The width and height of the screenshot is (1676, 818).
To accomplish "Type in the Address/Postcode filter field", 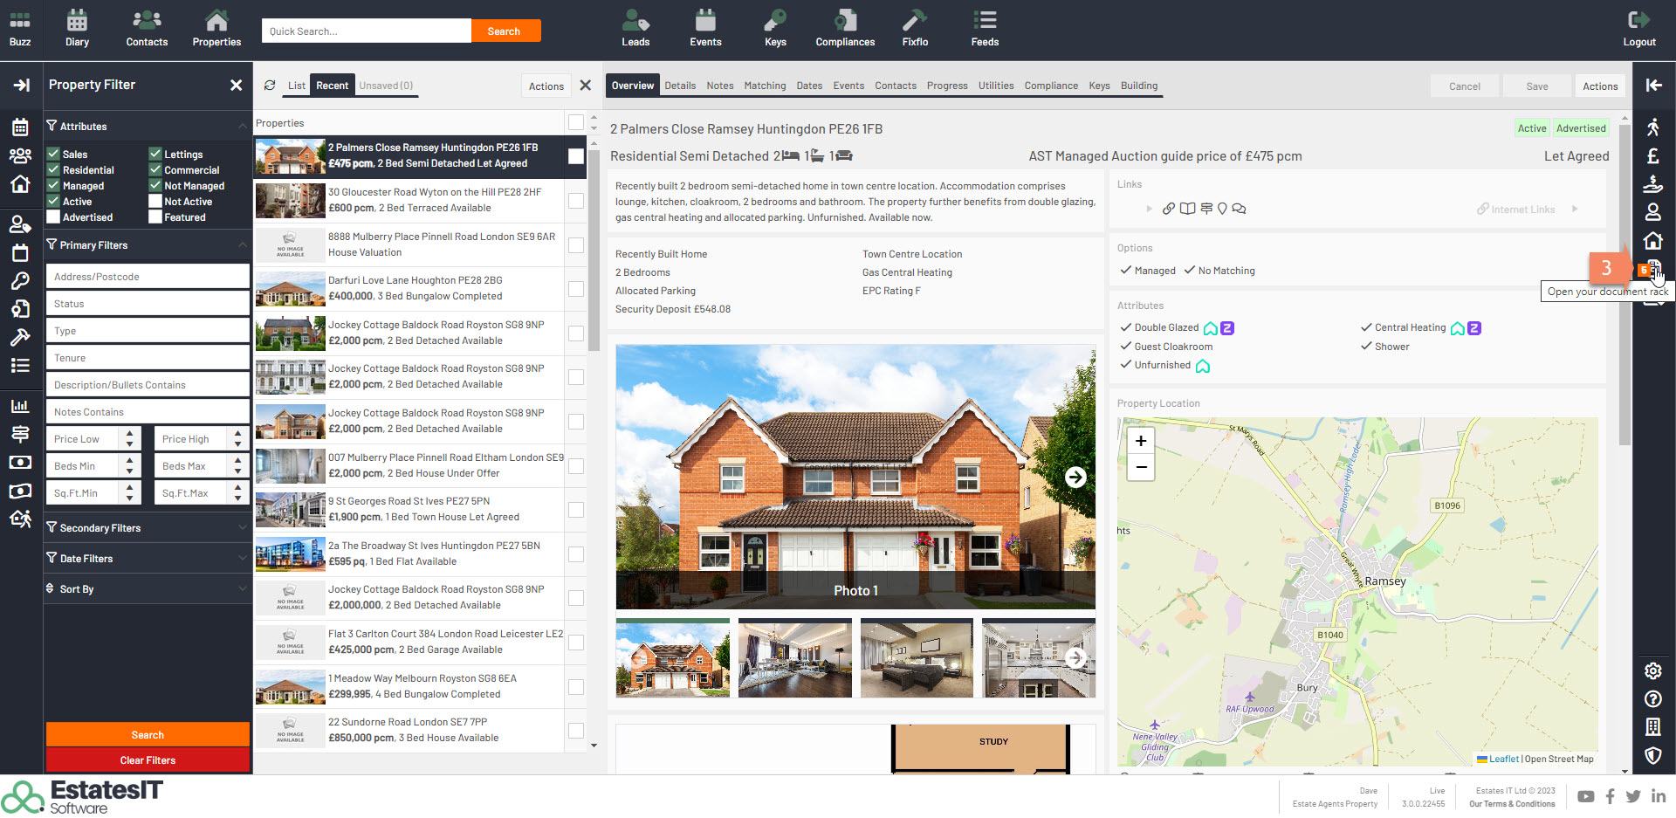I will point(148,277).
